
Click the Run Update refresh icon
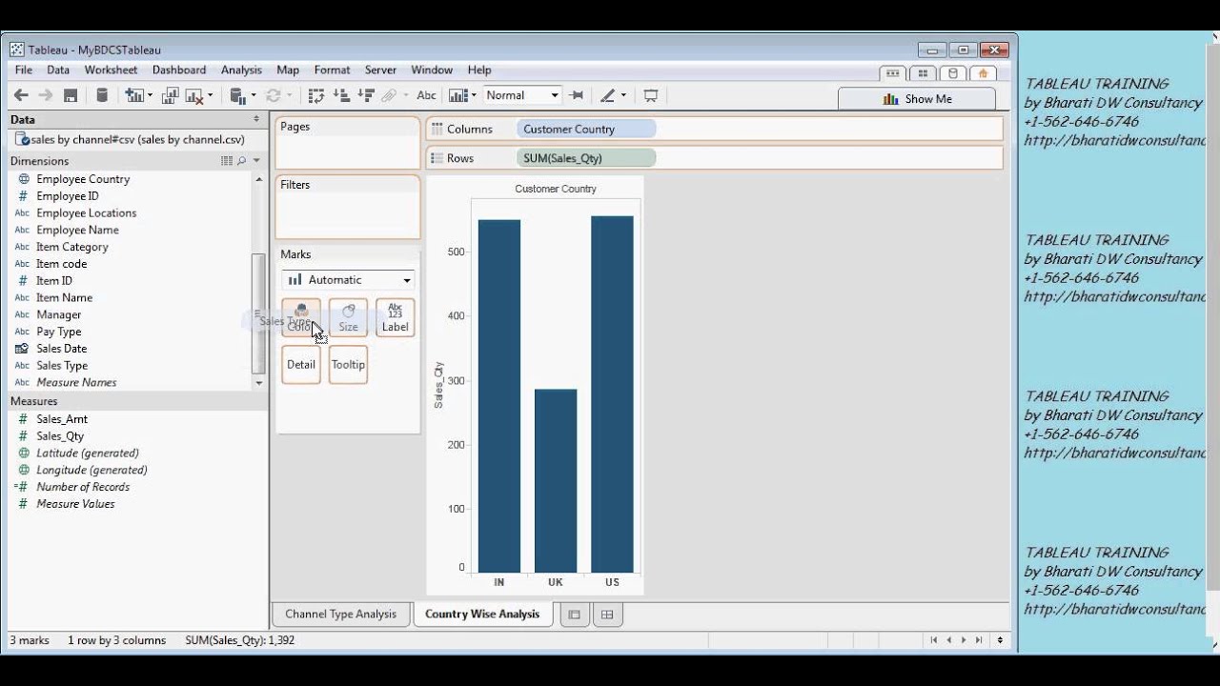(273, 95)
